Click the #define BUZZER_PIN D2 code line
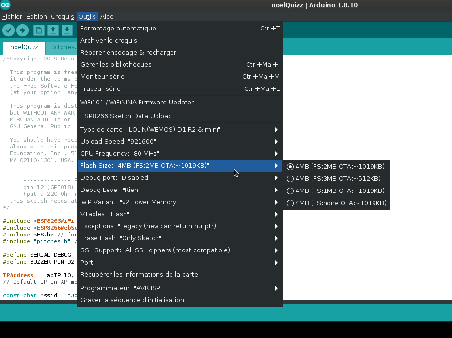The width and height of the screenshot is (452, 338). click(39, 262)
